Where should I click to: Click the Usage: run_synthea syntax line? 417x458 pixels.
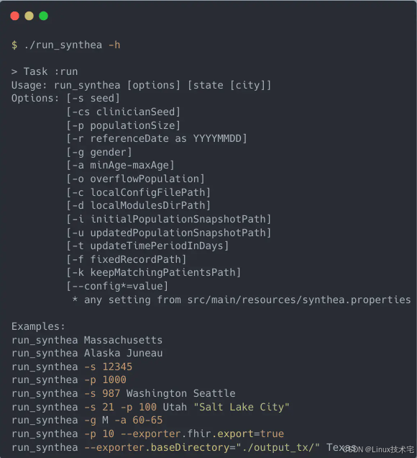coord(141,85)
